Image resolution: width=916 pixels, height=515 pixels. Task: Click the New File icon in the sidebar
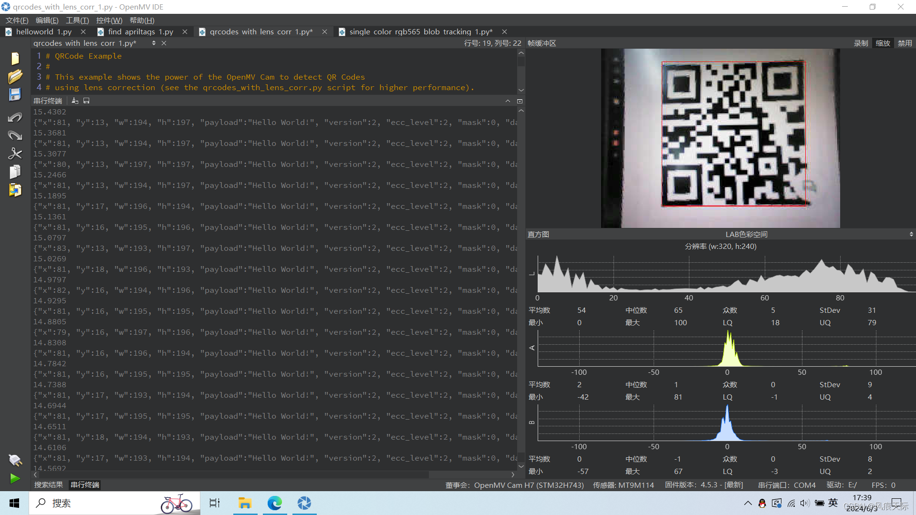pyautogui.click(x=15, y=58)
